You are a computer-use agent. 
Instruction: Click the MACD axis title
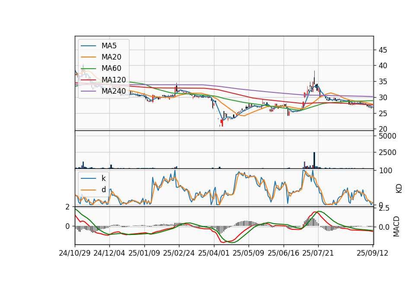[x=396, y=227]
